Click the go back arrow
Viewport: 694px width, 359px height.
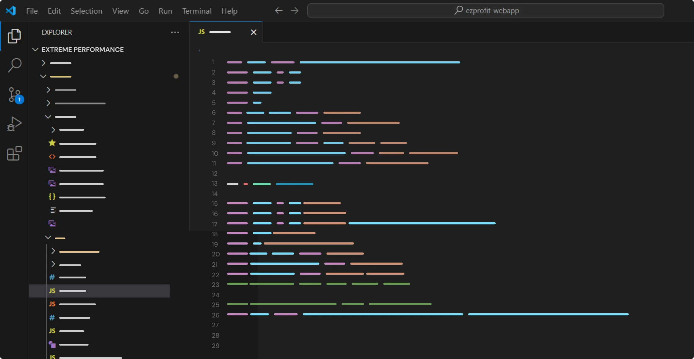(x=278, y=11)
